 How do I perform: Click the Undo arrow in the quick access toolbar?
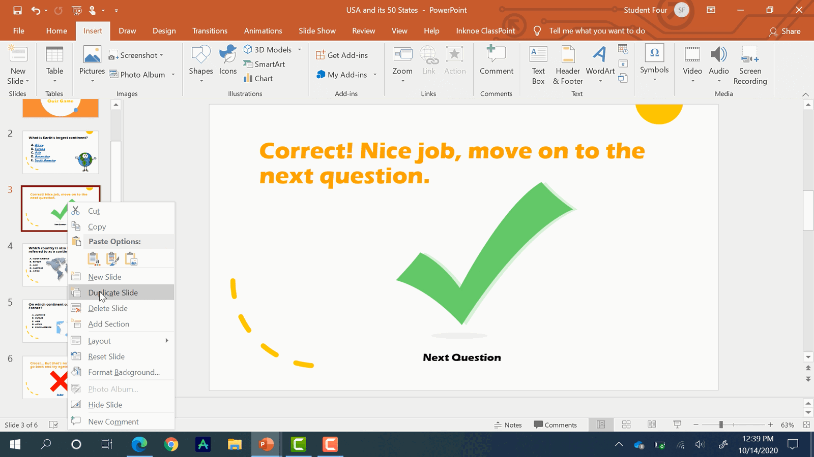point(35,10)
